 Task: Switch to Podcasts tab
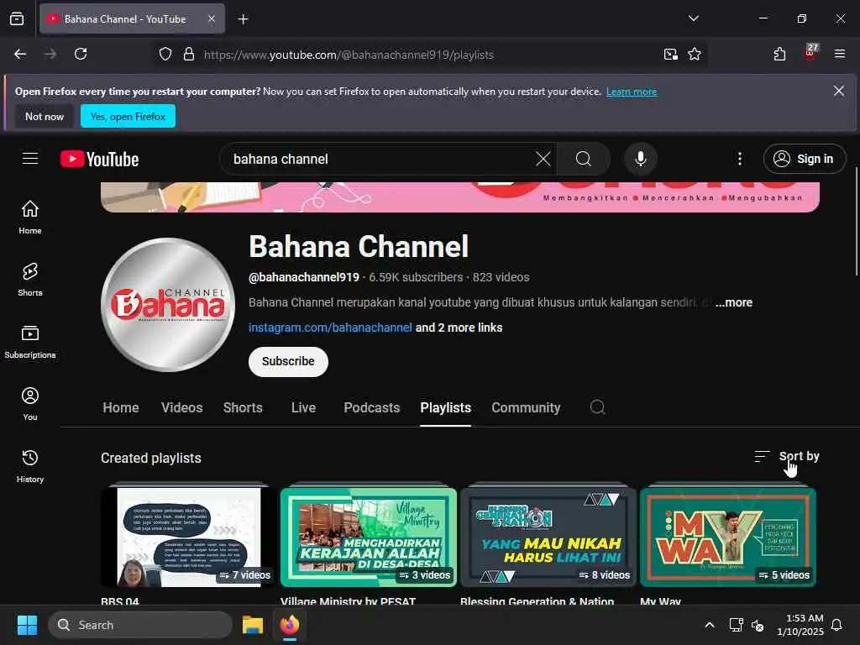pos(372,407)
